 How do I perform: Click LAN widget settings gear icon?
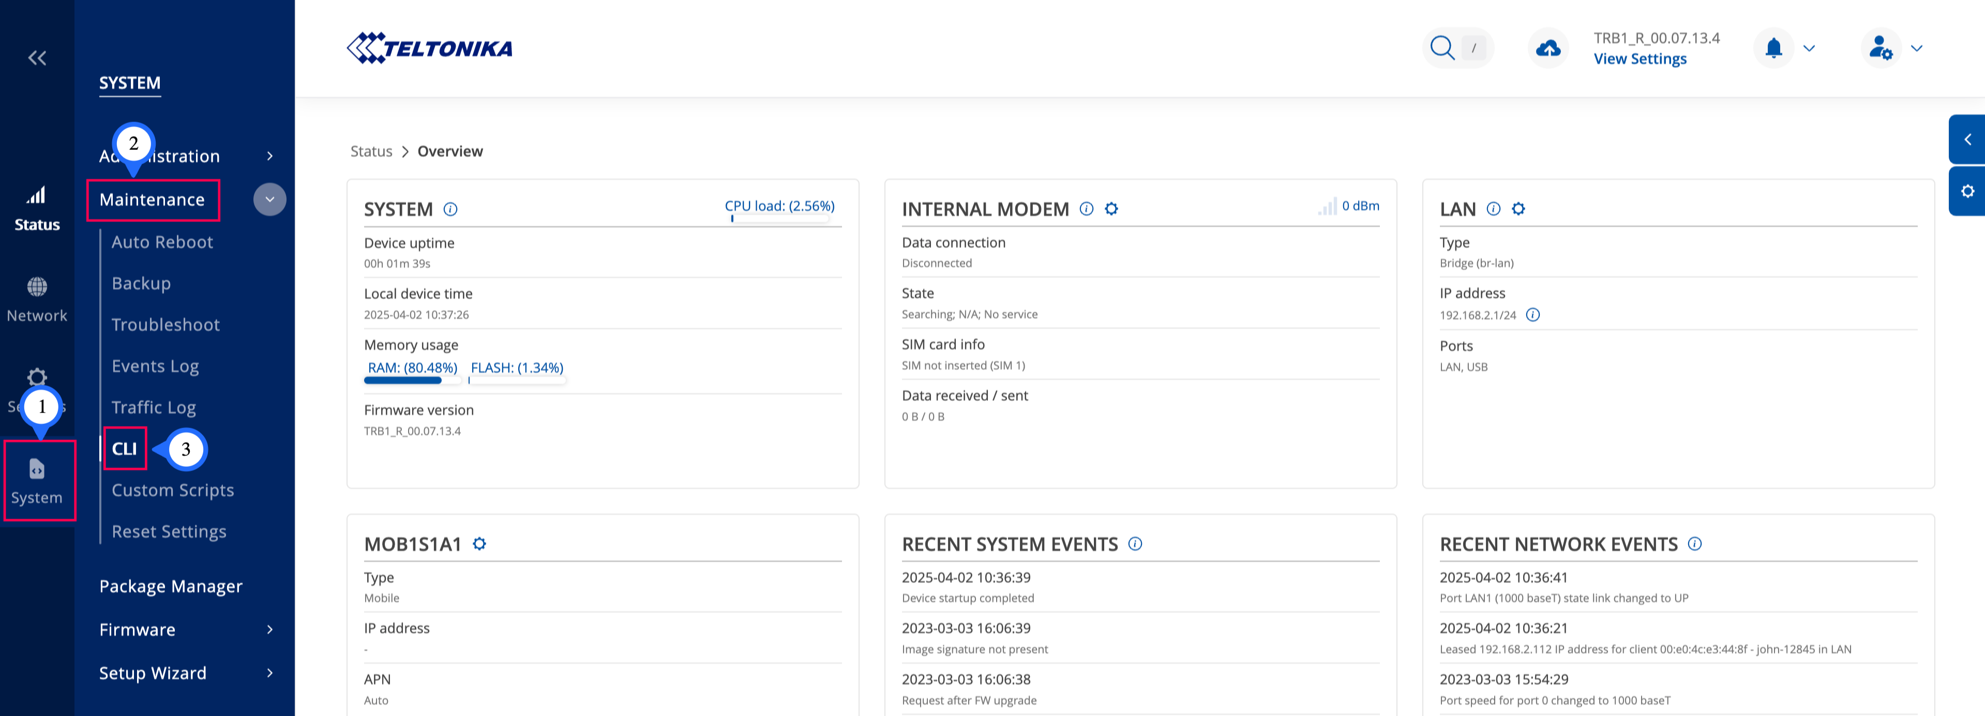[x=1518, y=209]
